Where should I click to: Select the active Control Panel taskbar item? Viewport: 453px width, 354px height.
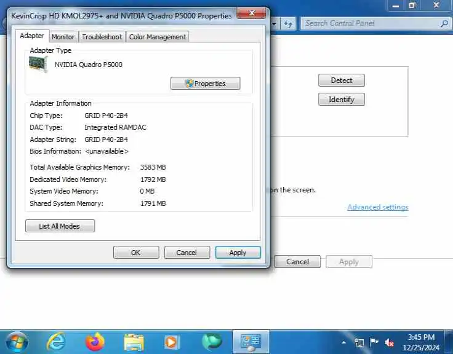(251, 342)
